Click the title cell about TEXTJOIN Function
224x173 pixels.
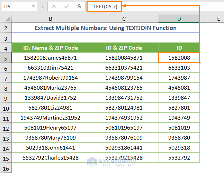click(x=106, y=28)
